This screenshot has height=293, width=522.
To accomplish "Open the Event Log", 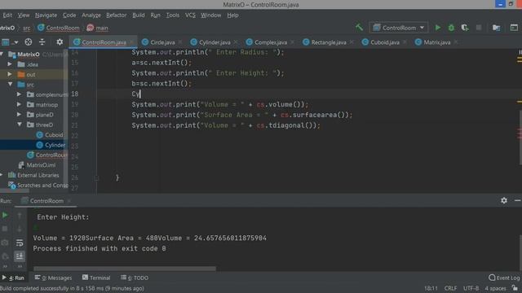I will pos(504,278).
